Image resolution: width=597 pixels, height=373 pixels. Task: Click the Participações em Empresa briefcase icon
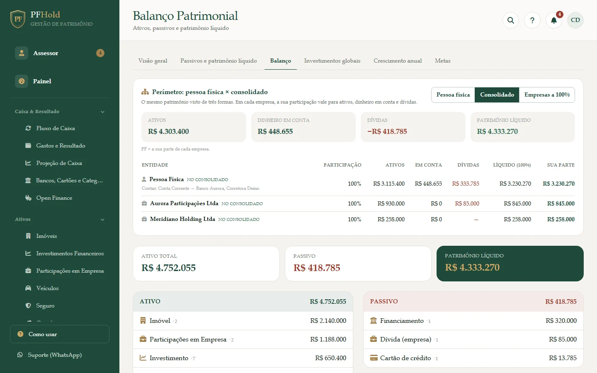[28, 271]
